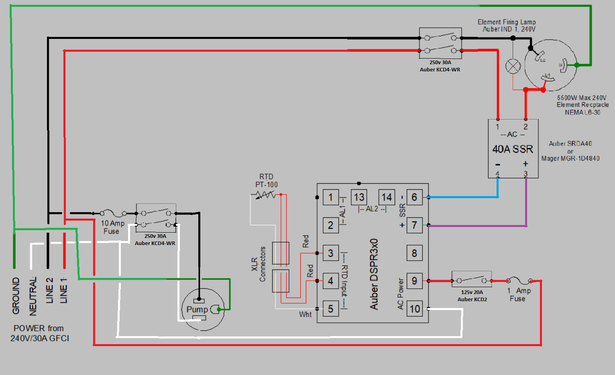Select the upper XLR connector box
The width and height of the screenshot is (615, 375).
point(281,253)
